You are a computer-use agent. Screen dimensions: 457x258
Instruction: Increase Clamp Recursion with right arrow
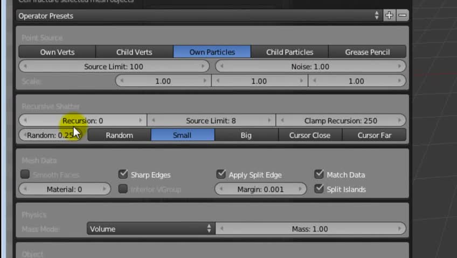tap(399, 120)
